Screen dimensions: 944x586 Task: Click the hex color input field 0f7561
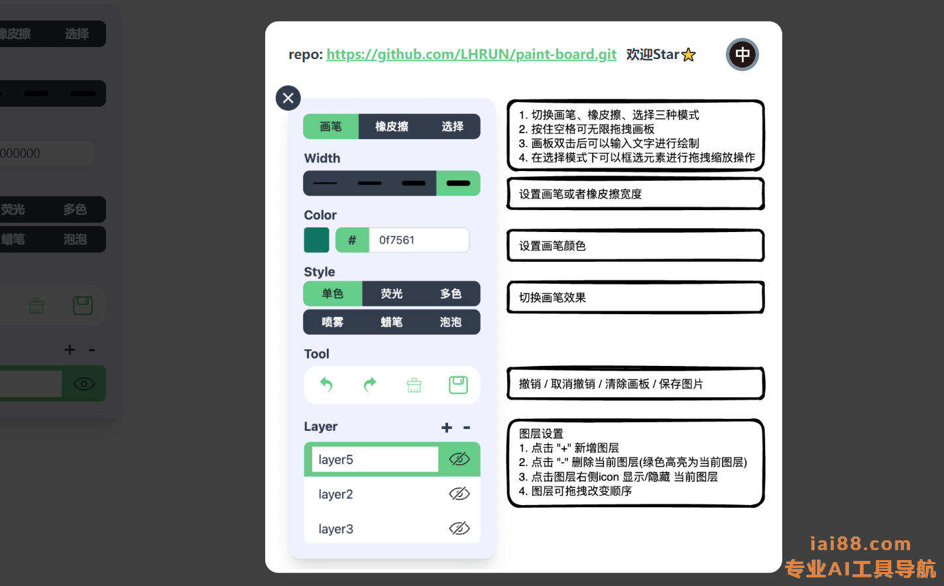[418, 240]
